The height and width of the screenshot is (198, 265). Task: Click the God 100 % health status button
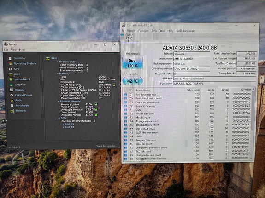coord(133,63)
